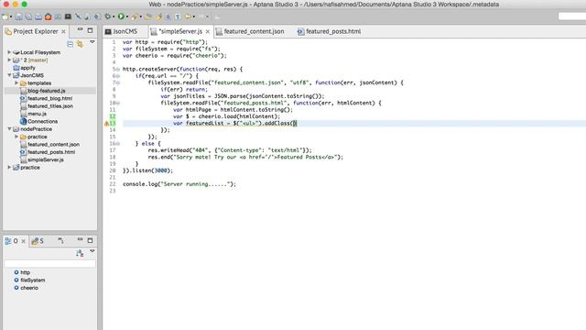Click the warning marker on line 13
Viewport: 586px width, 330px height.
106,123
